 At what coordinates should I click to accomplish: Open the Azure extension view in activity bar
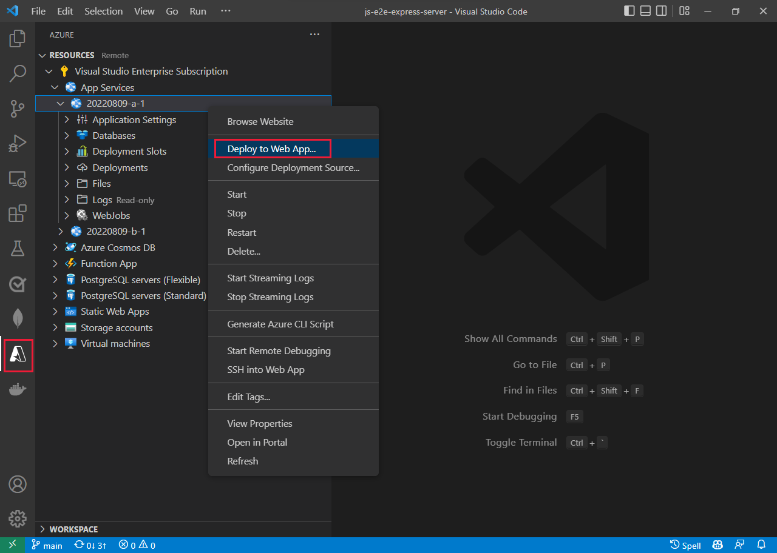click(x=18, y=356)
